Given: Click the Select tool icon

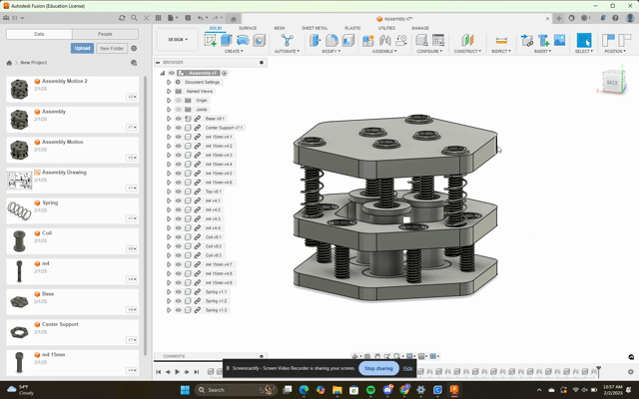Looking at the screenshot, I should coord(583,40).
